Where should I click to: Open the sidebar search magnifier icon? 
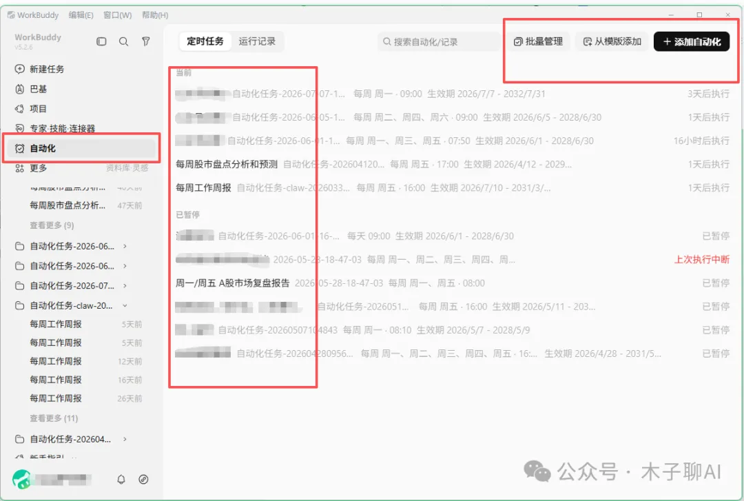coord(123,41)
